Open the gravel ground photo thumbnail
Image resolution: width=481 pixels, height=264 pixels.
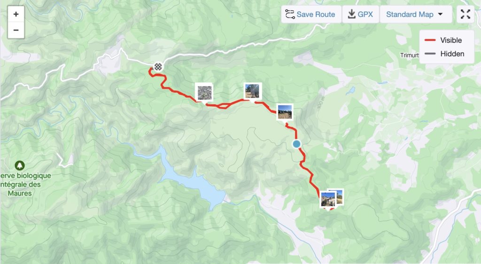tap(204, 92)
